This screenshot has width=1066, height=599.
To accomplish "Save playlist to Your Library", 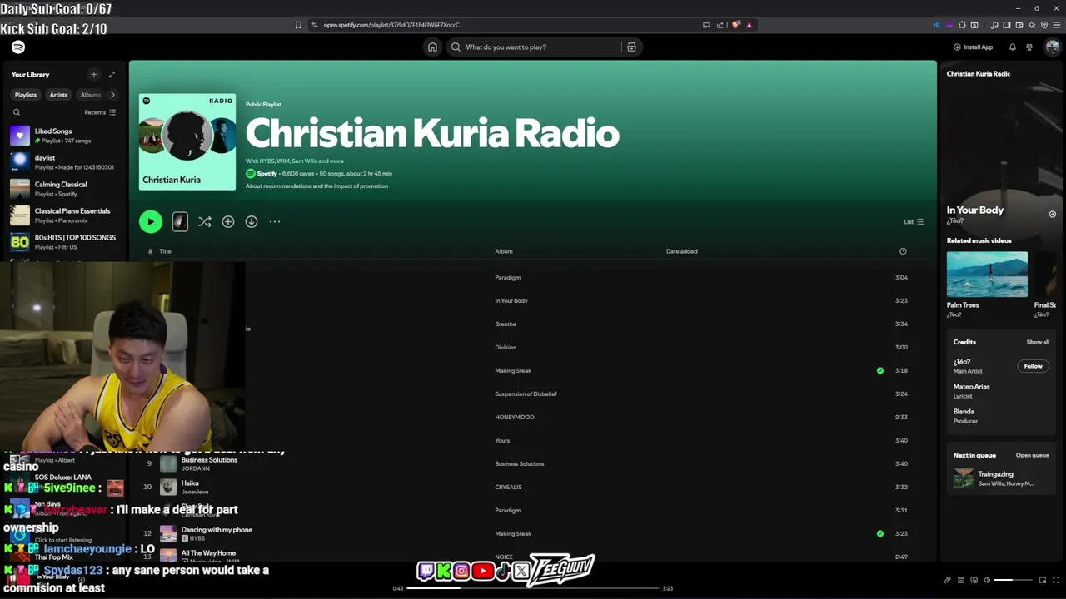I will coord(228,221).
